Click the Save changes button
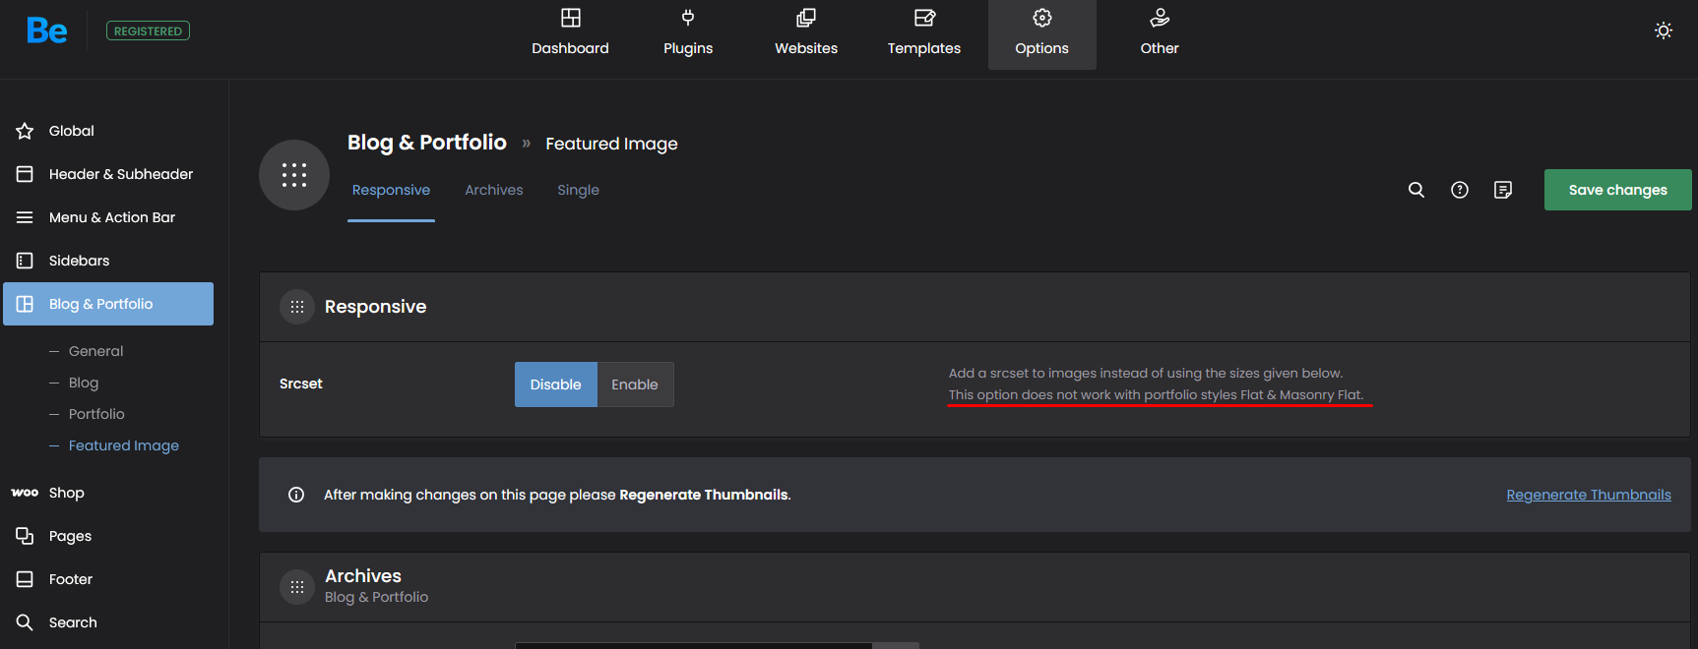 [1616, 190]
